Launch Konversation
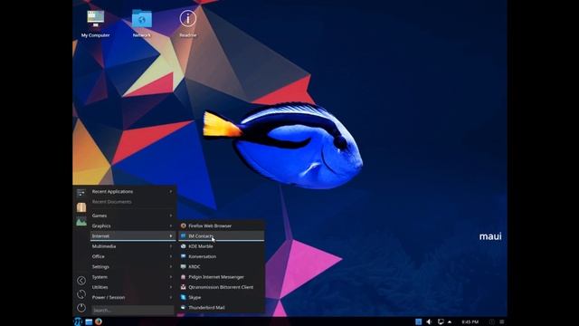This screenshot has width=579, height=326. tap(221, 256)
